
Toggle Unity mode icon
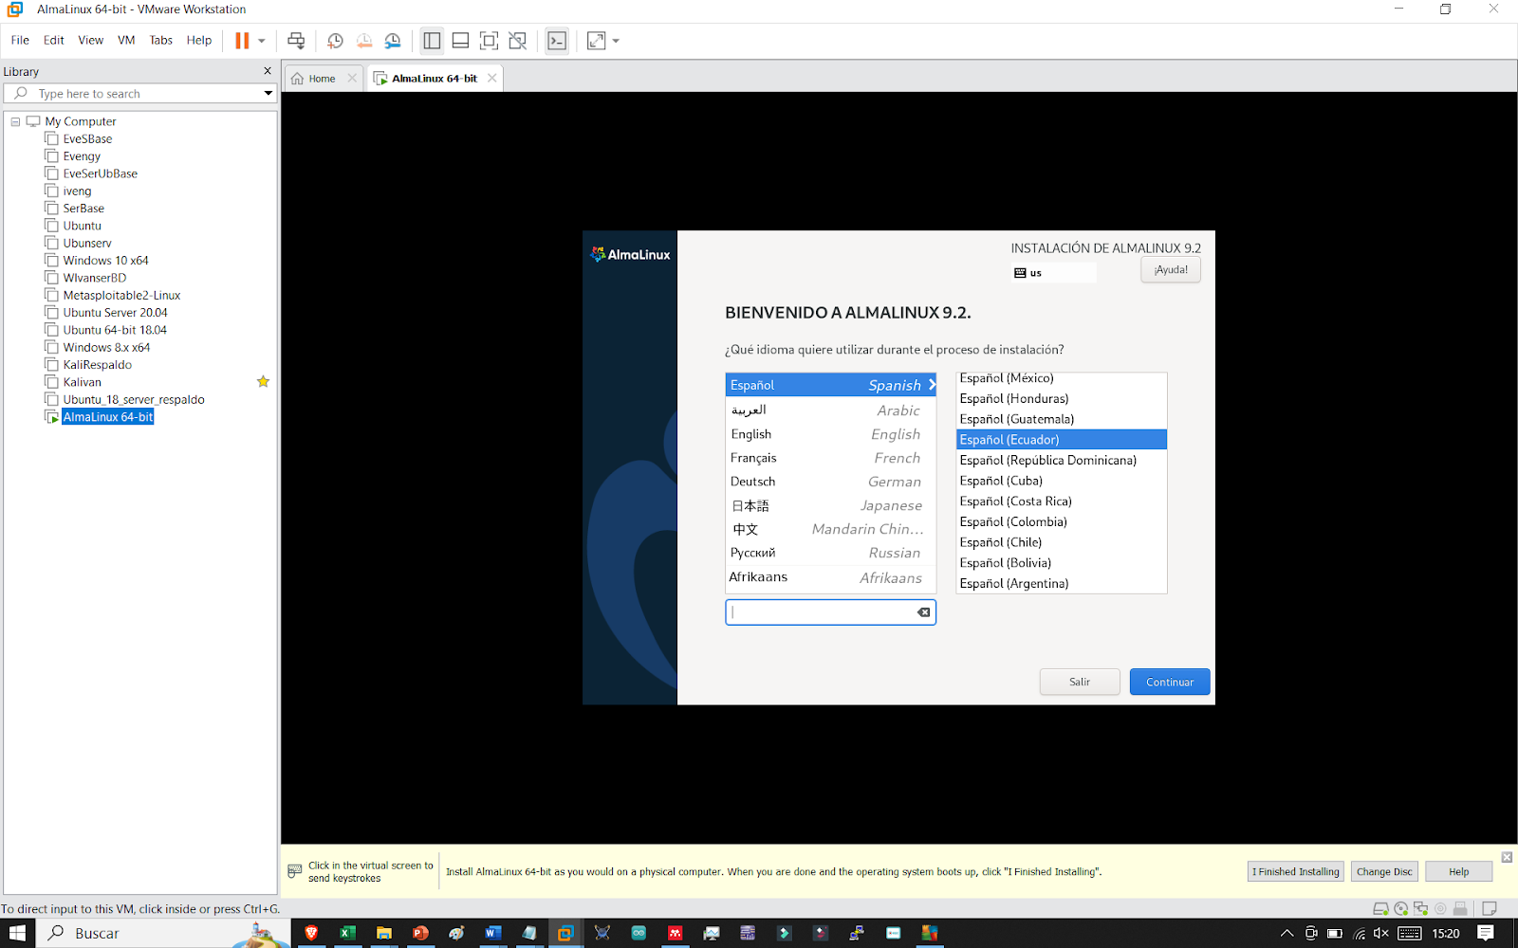517,41
